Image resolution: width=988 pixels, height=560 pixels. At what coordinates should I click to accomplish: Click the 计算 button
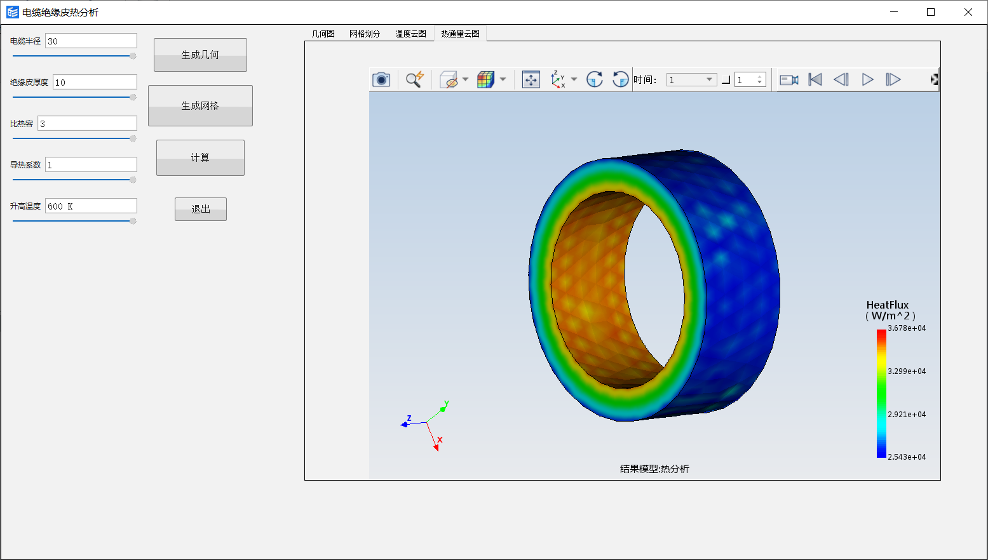[200, 157]
